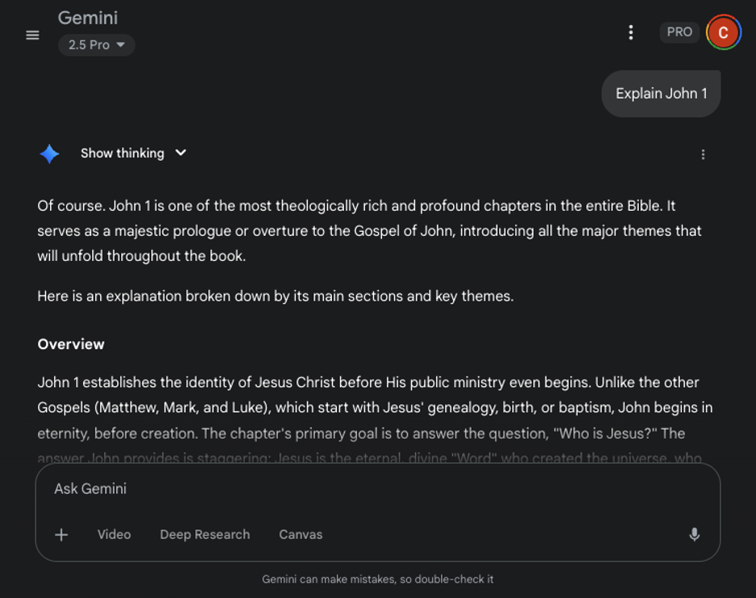The width and height of the screenshot is (756, 598).
Task: Click the Gemini title text
Action: (x=88, y=18)
